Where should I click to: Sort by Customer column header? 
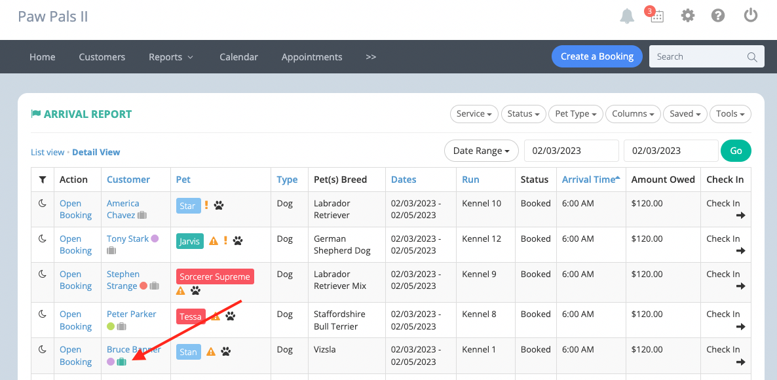128,180
